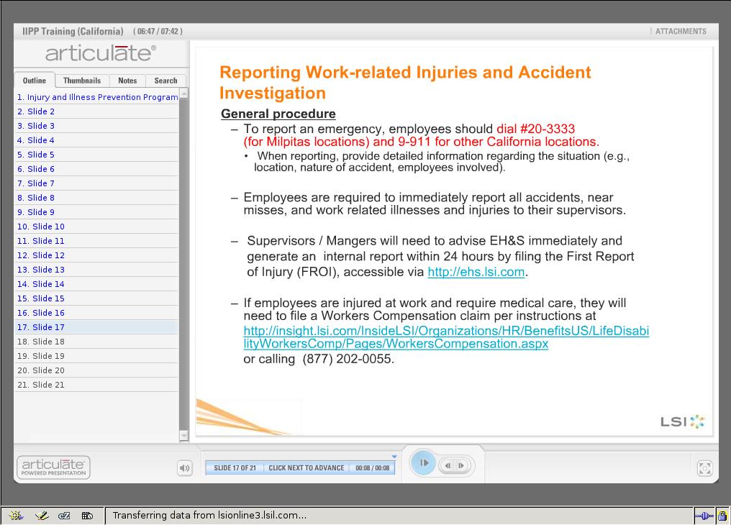731x525 pixels.
Task: Open the ehs.lsi.com link
Action: (x=476, y=272)
